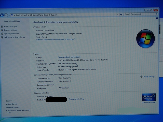Screen dimensions: 163x122
Task: Open Remote settings link
Action: point(10,30)
